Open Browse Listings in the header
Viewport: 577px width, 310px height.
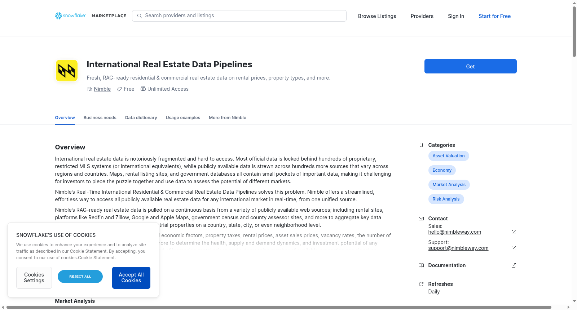377,16
